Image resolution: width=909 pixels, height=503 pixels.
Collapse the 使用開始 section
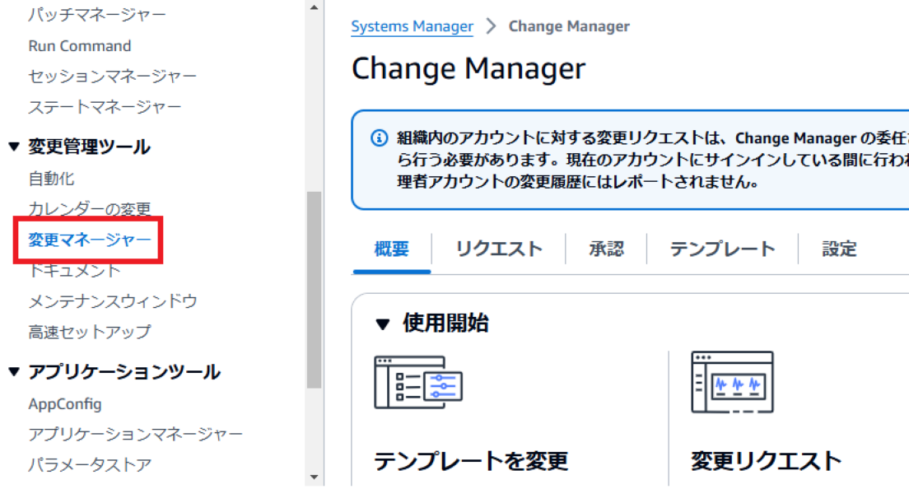tap(383, 324)
